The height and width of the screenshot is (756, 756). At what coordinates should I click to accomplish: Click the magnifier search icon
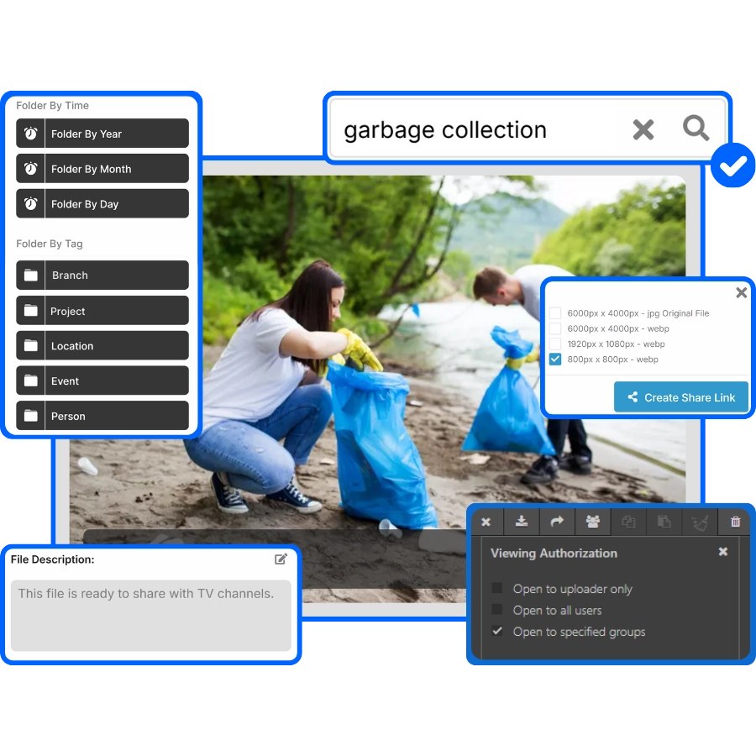point(696,129)
